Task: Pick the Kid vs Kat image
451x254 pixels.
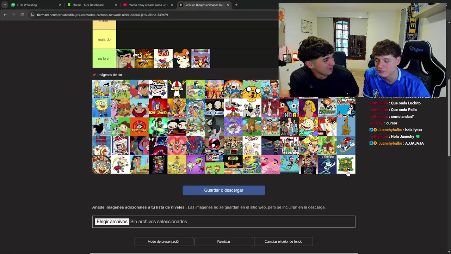Action: point(121,127)
